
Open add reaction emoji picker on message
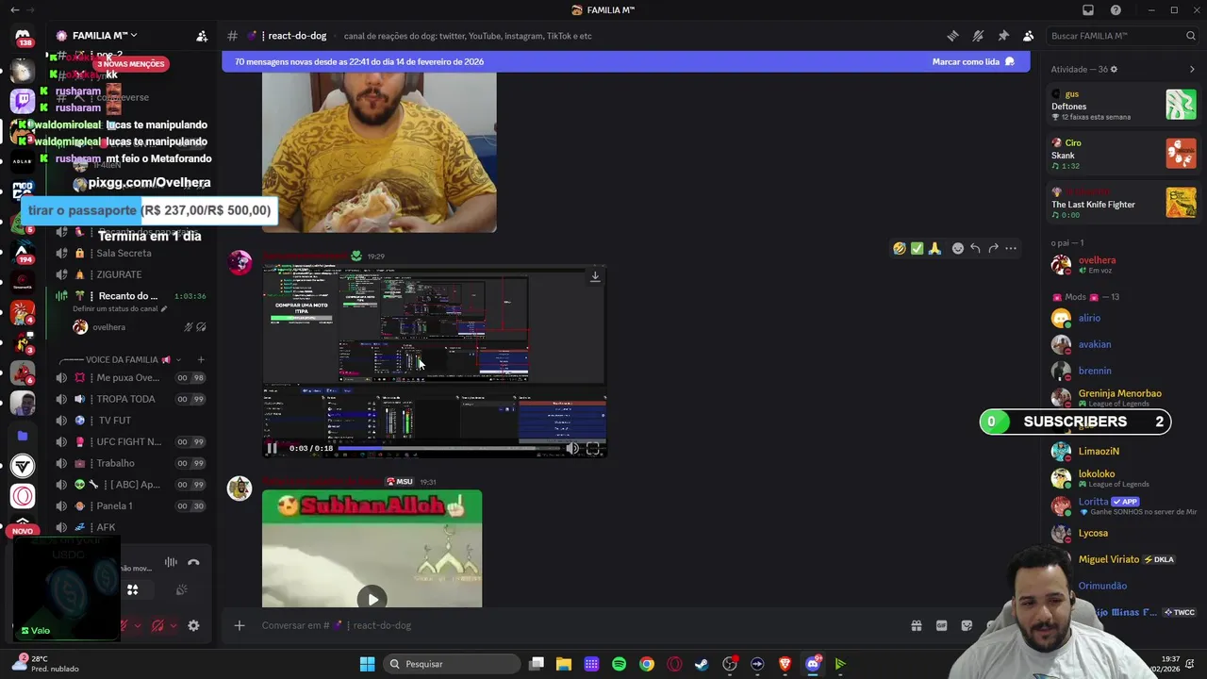click(958, 248)
